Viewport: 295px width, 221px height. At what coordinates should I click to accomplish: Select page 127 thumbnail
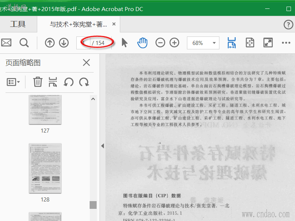click(45, 109)
